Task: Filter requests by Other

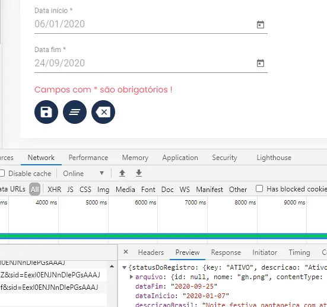Action: pyautogui.click(x=238, y=190)
